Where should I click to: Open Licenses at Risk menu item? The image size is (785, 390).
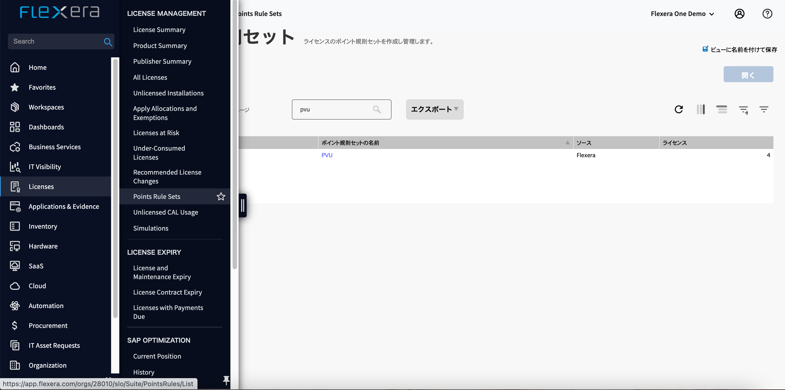pos(156,133)
